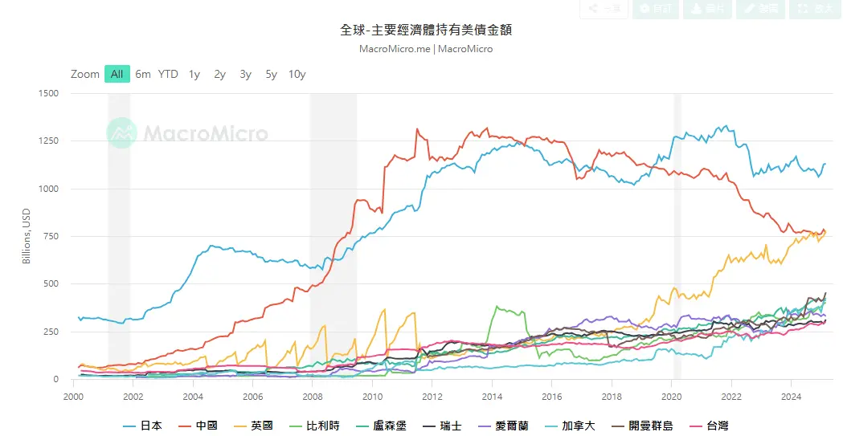The width and height of the screenshot is (843, 436).
Task: Toggle the 中國 series in legend
Action: tap(198, 426)
